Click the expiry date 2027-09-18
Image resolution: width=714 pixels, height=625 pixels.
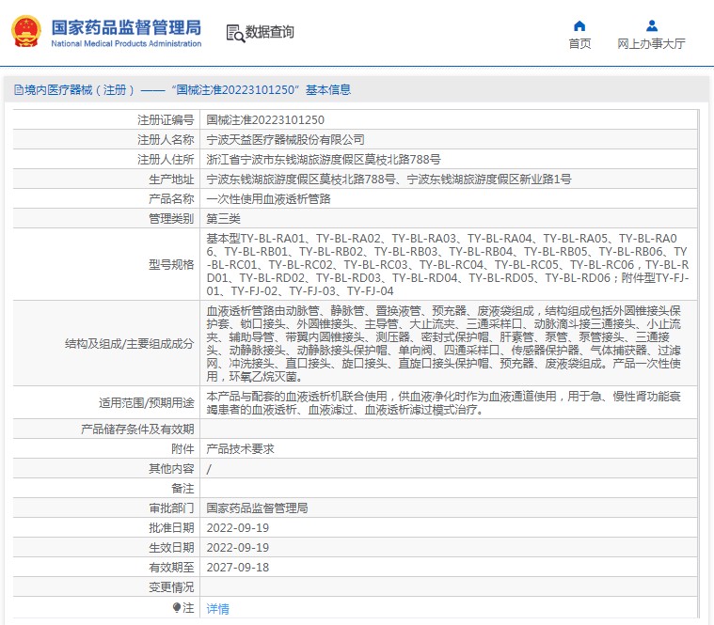pos(238,567)
